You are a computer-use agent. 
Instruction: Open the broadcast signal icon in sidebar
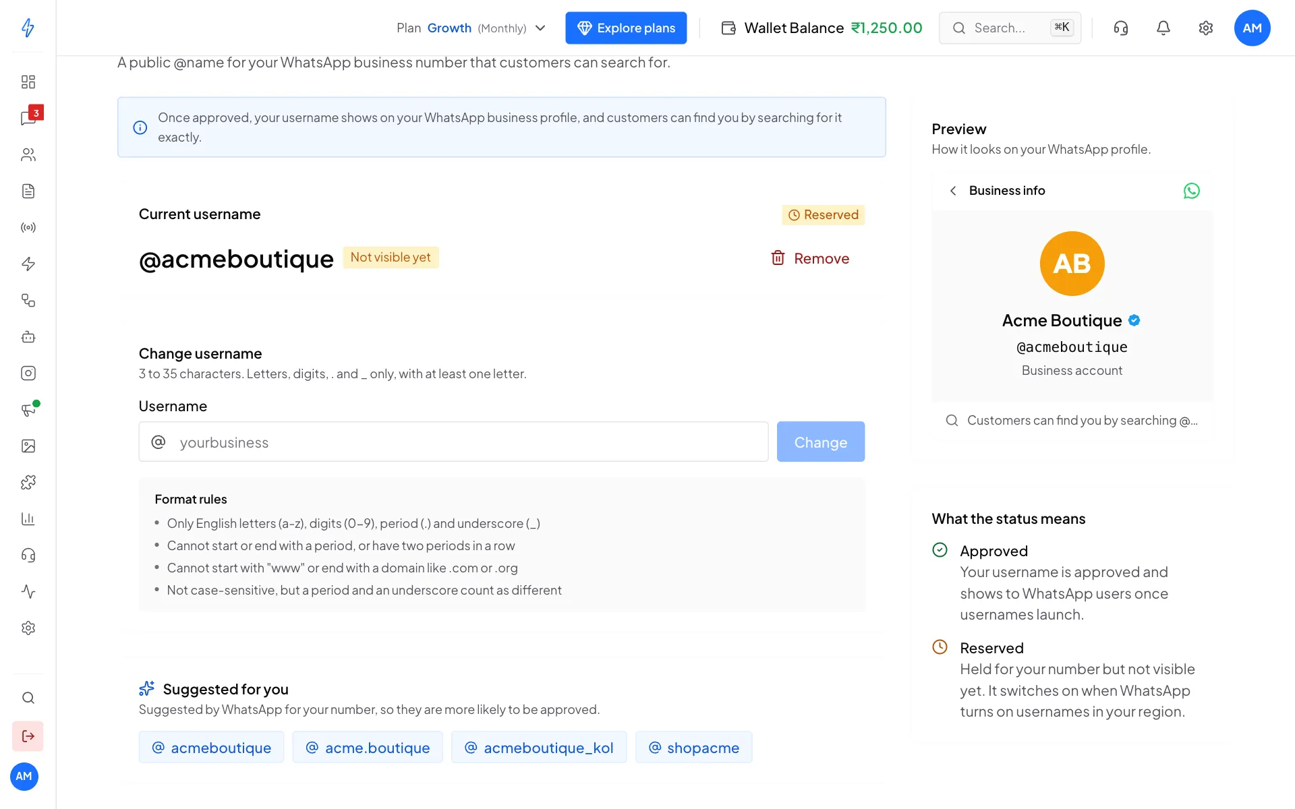(x=28, y=227)
